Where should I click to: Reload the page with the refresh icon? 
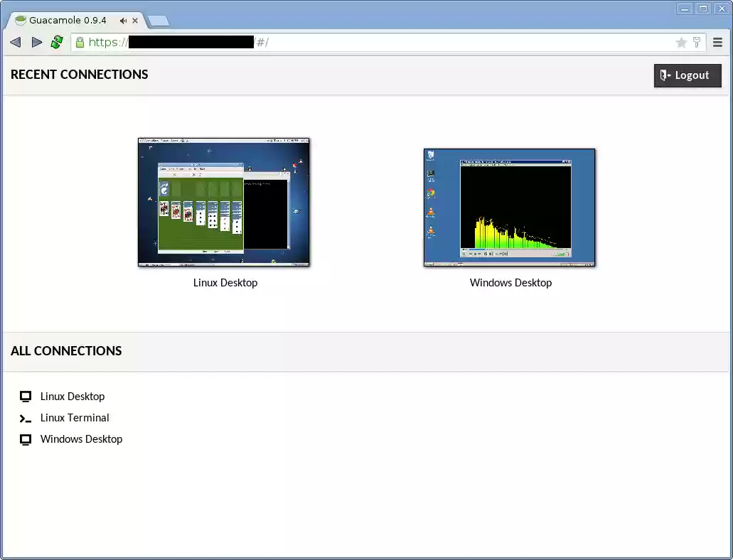pyautogui.click(x=57, y=43)
